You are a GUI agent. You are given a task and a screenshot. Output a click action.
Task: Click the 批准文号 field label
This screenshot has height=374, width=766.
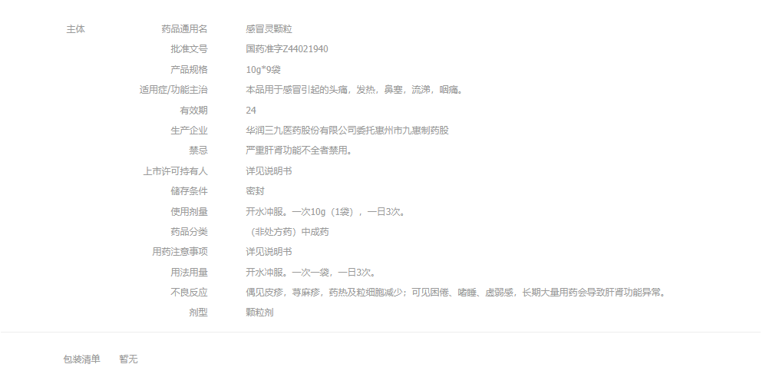[x=189, y=49]
